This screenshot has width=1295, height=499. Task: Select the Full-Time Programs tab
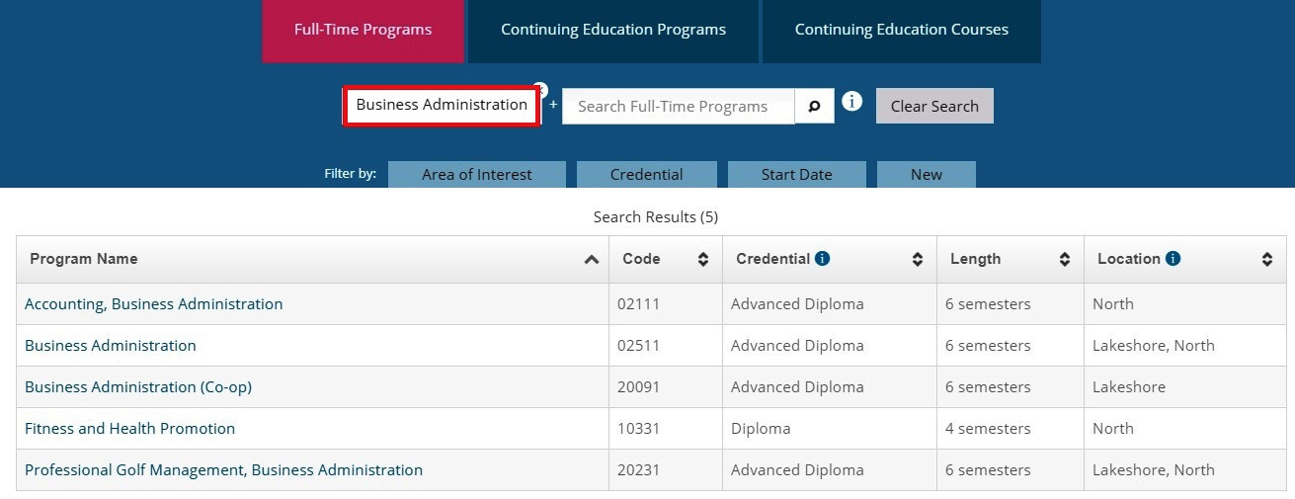(x=363, y=30)
